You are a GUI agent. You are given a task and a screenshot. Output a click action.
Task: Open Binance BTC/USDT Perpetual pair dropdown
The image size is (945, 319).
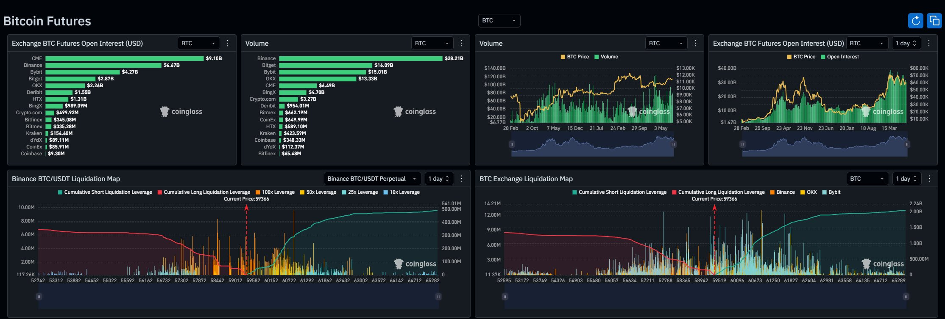click(372, 179)
